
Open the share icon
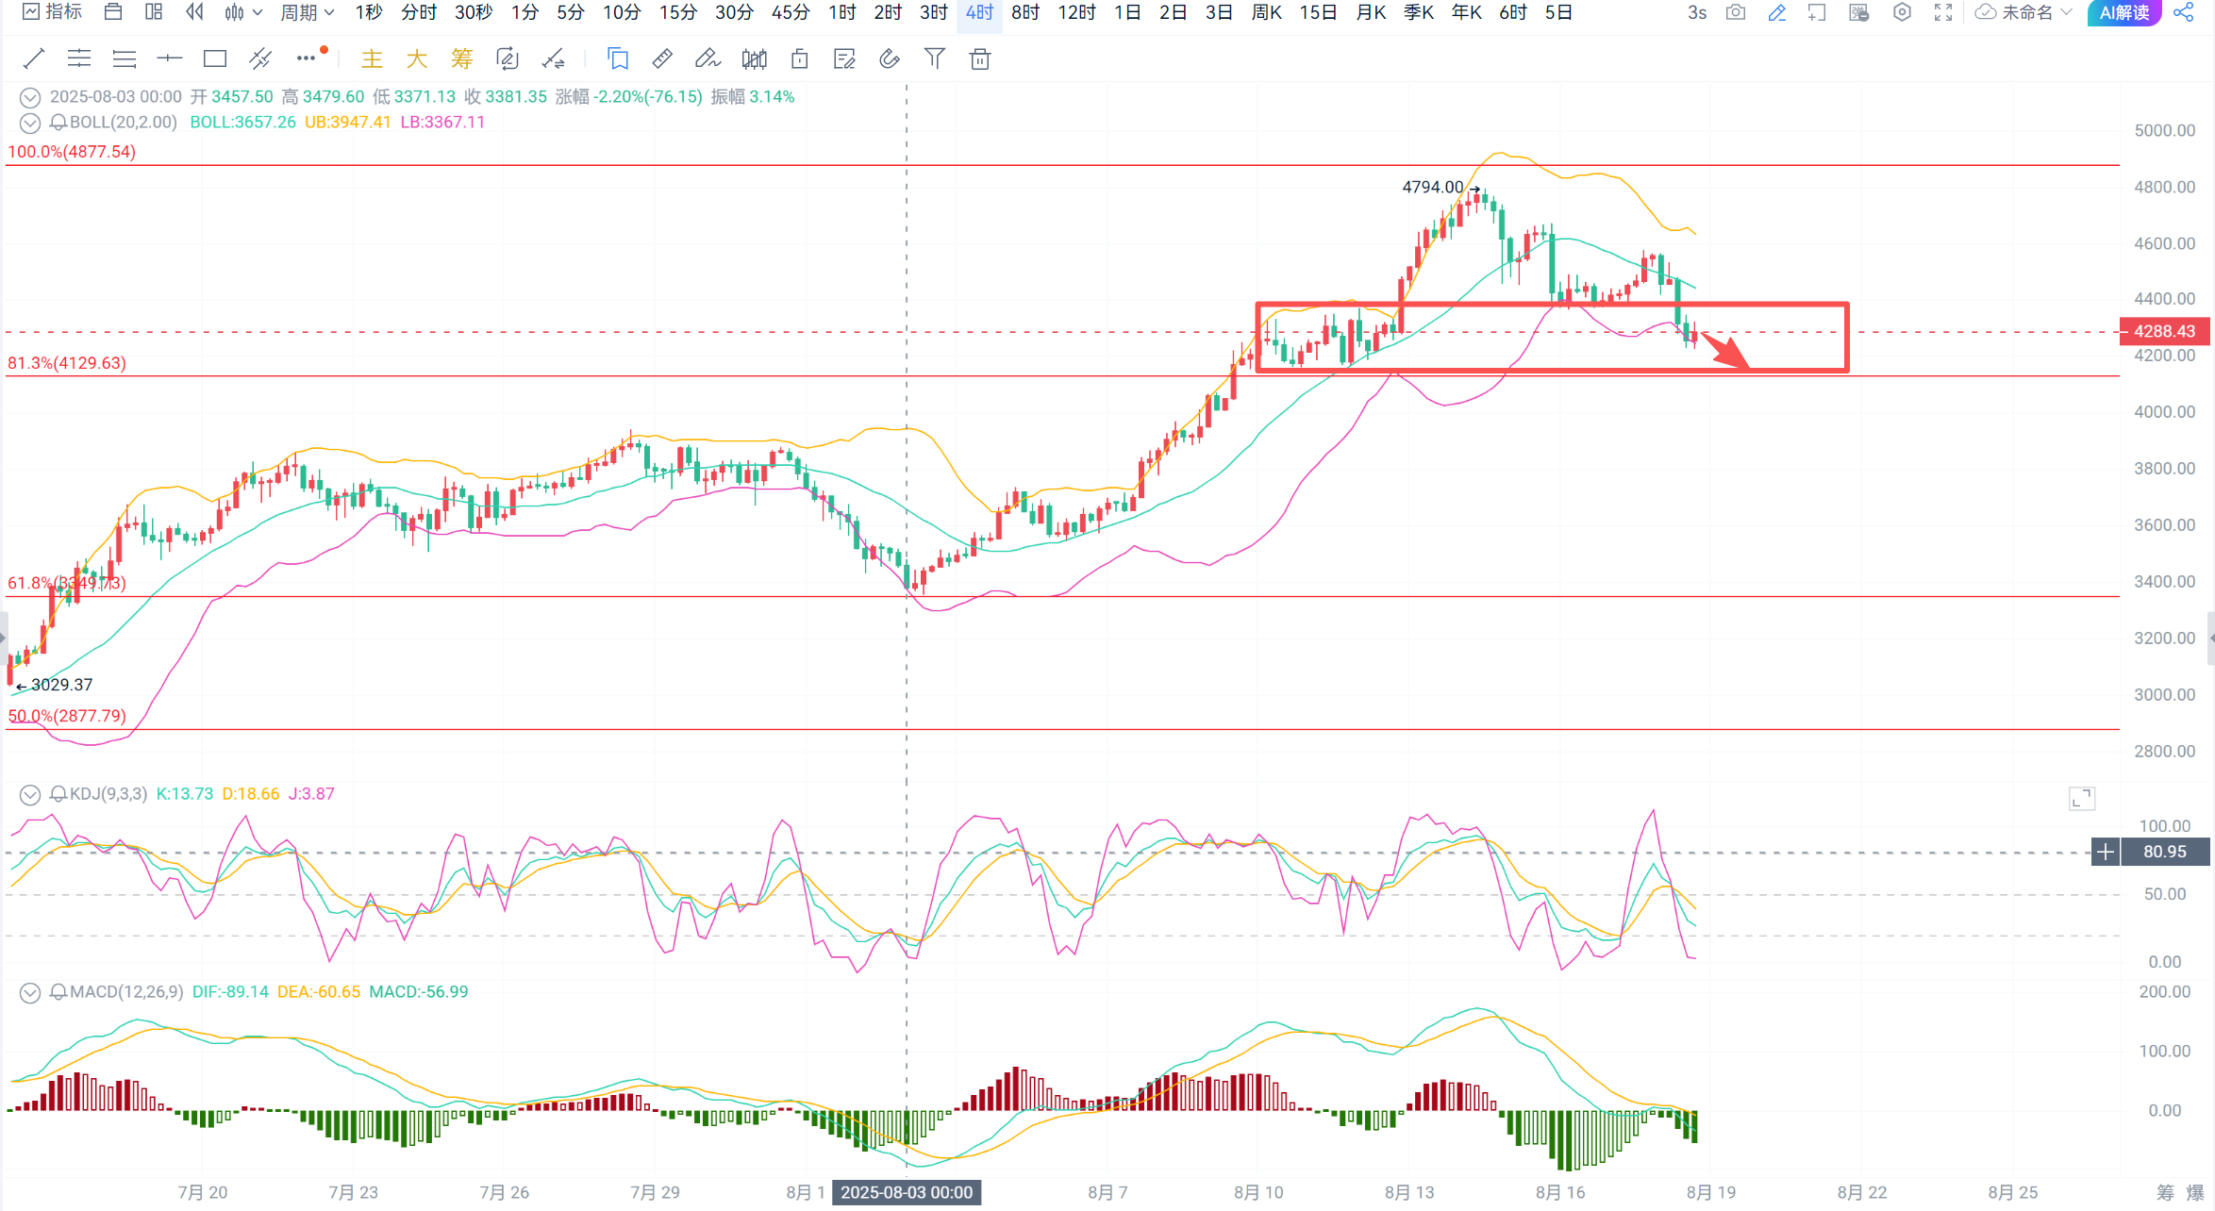[2183, 12]
